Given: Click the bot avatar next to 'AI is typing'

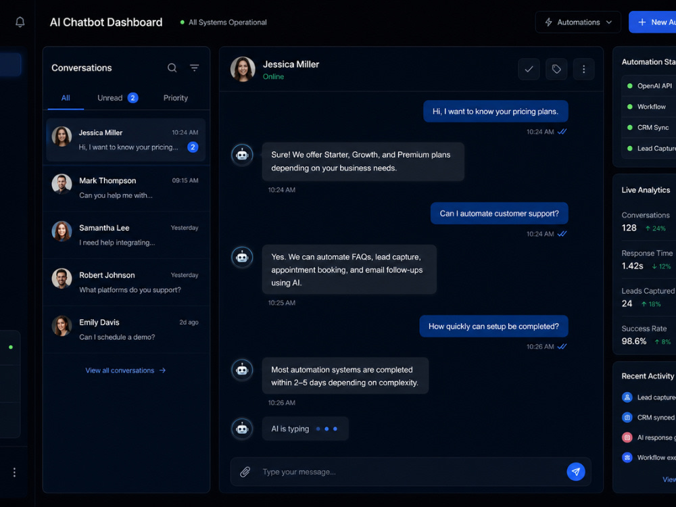Looking at the screenshot, I should tap(242, 429).
